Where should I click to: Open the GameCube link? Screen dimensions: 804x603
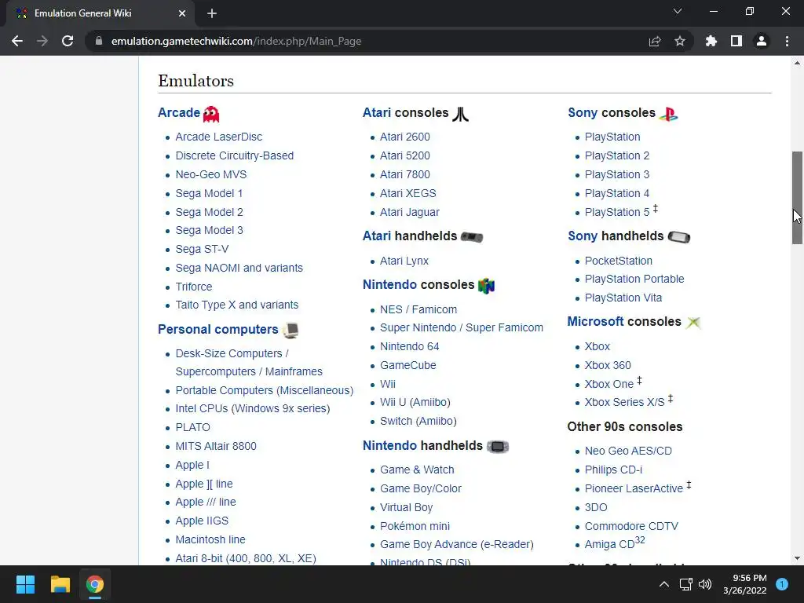pyautogui.click(x=408, y=365)
